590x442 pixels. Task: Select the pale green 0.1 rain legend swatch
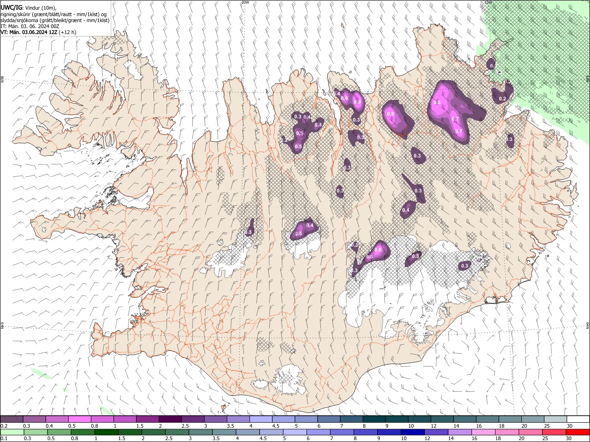(12, 432)
